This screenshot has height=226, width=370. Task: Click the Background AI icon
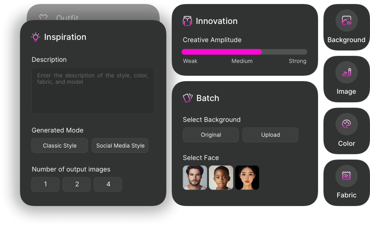coord(346,21)
